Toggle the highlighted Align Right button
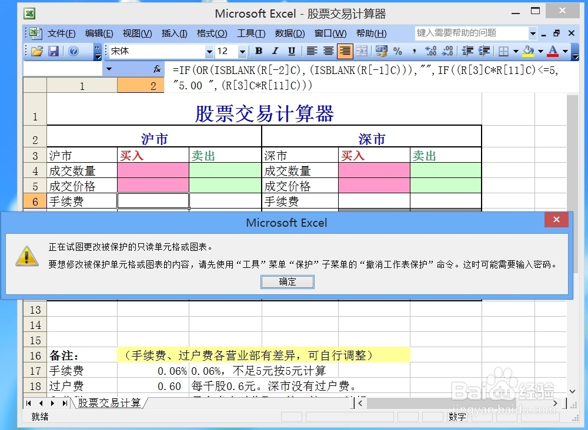The width and height of the screenshot is (588, 430). (345, 51)
